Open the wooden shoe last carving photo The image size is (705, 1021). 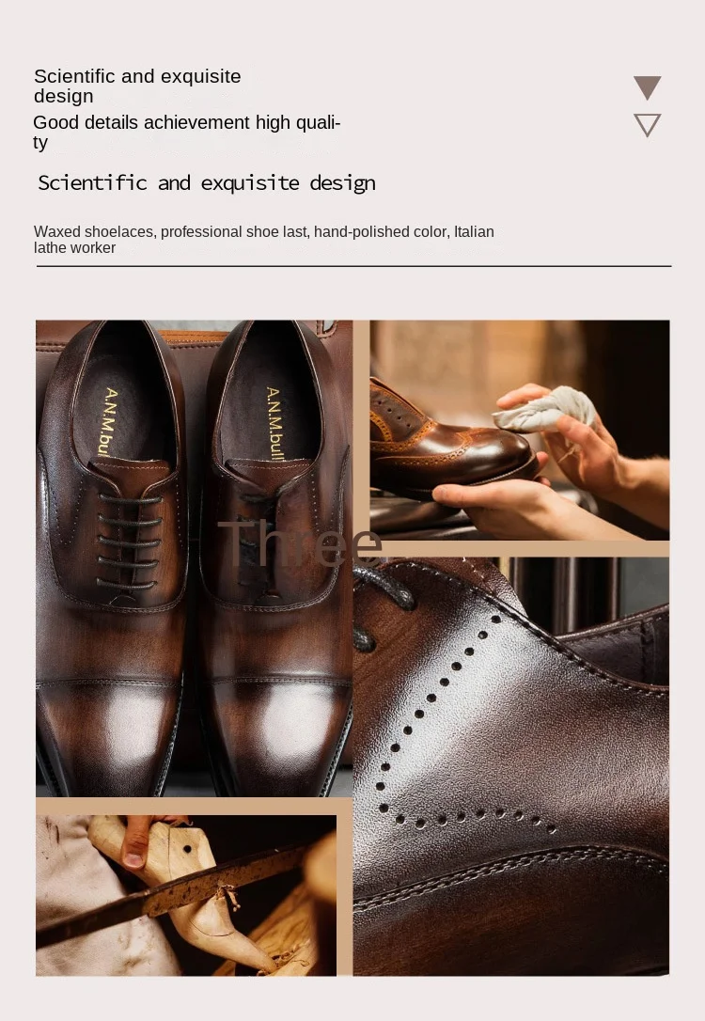click(x=186, y=895)
